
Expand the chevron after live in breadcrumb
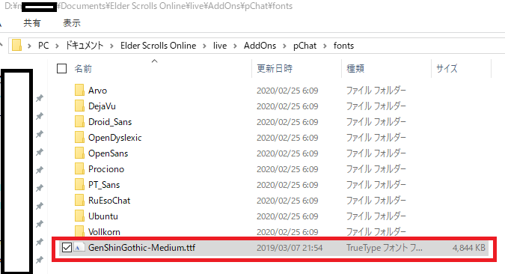(235, 46)
